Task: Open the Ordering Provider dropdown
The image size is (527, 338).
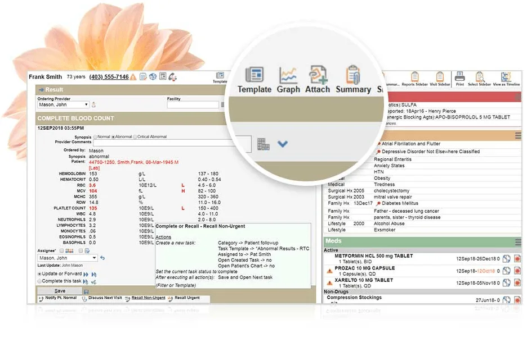Action: 62,104
